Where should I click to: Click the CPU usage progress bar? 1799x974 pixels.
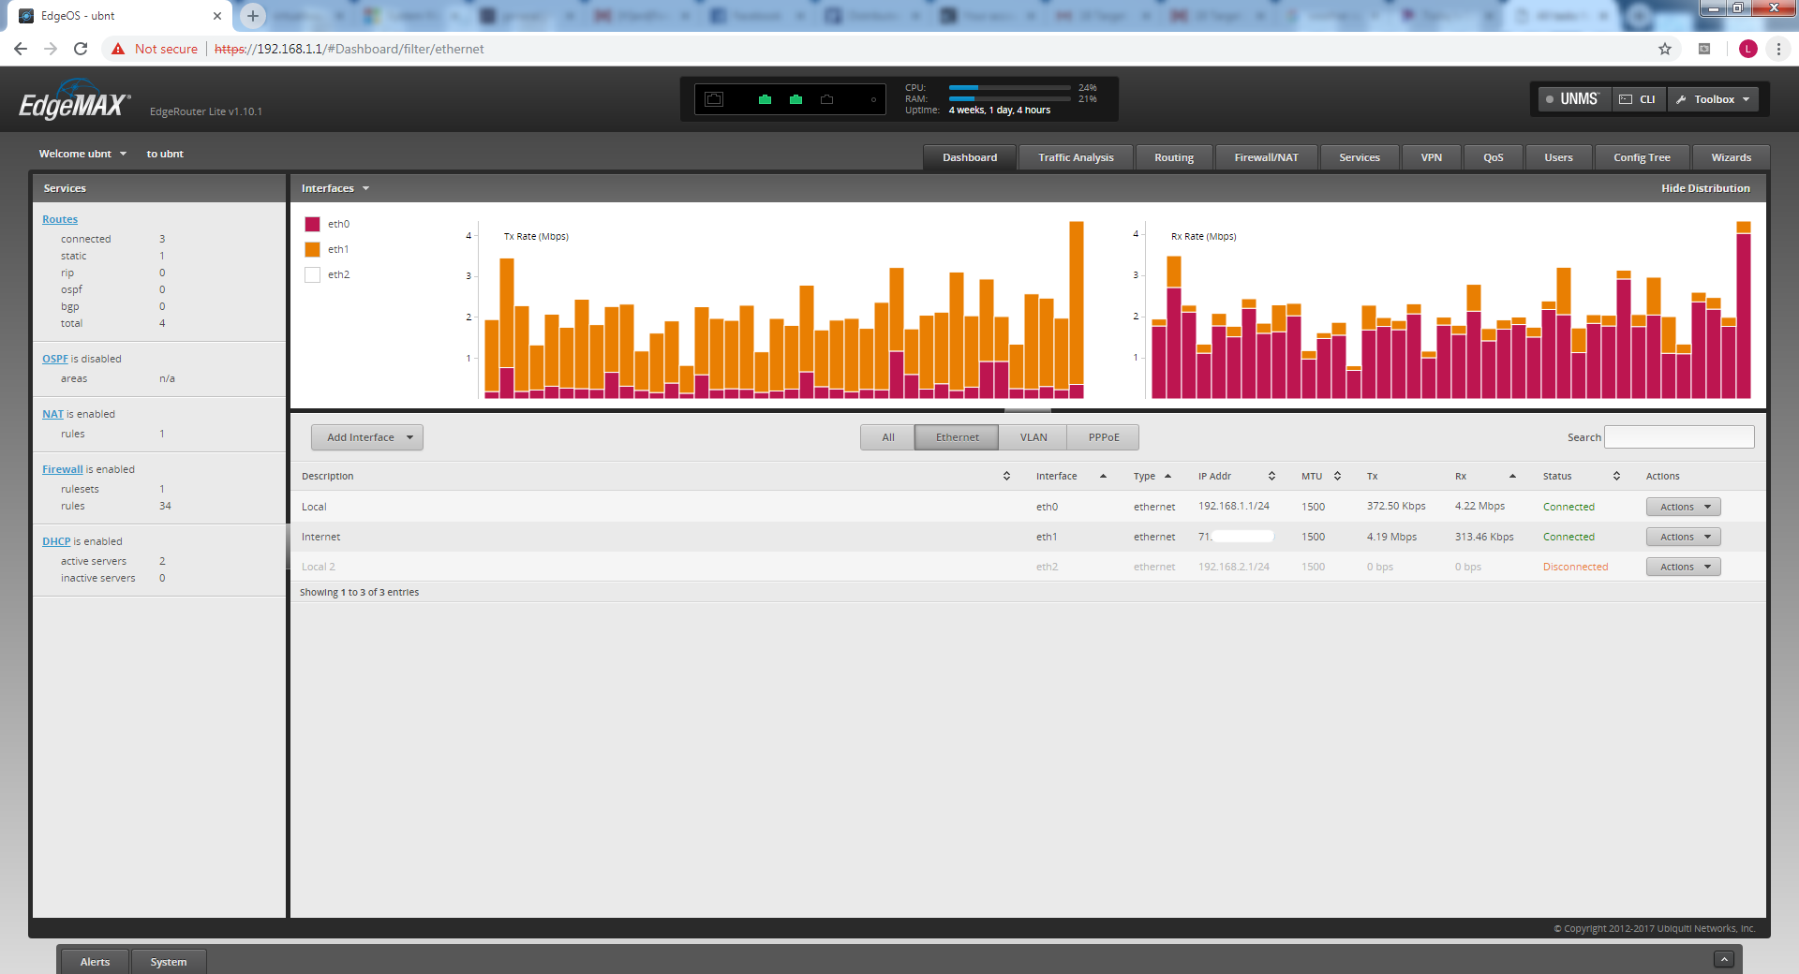(x=1009, y=88)
